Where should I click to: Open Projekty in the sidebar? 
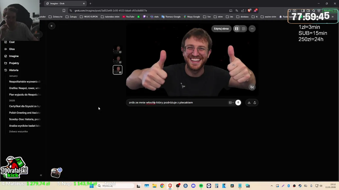tap(14, 63)
